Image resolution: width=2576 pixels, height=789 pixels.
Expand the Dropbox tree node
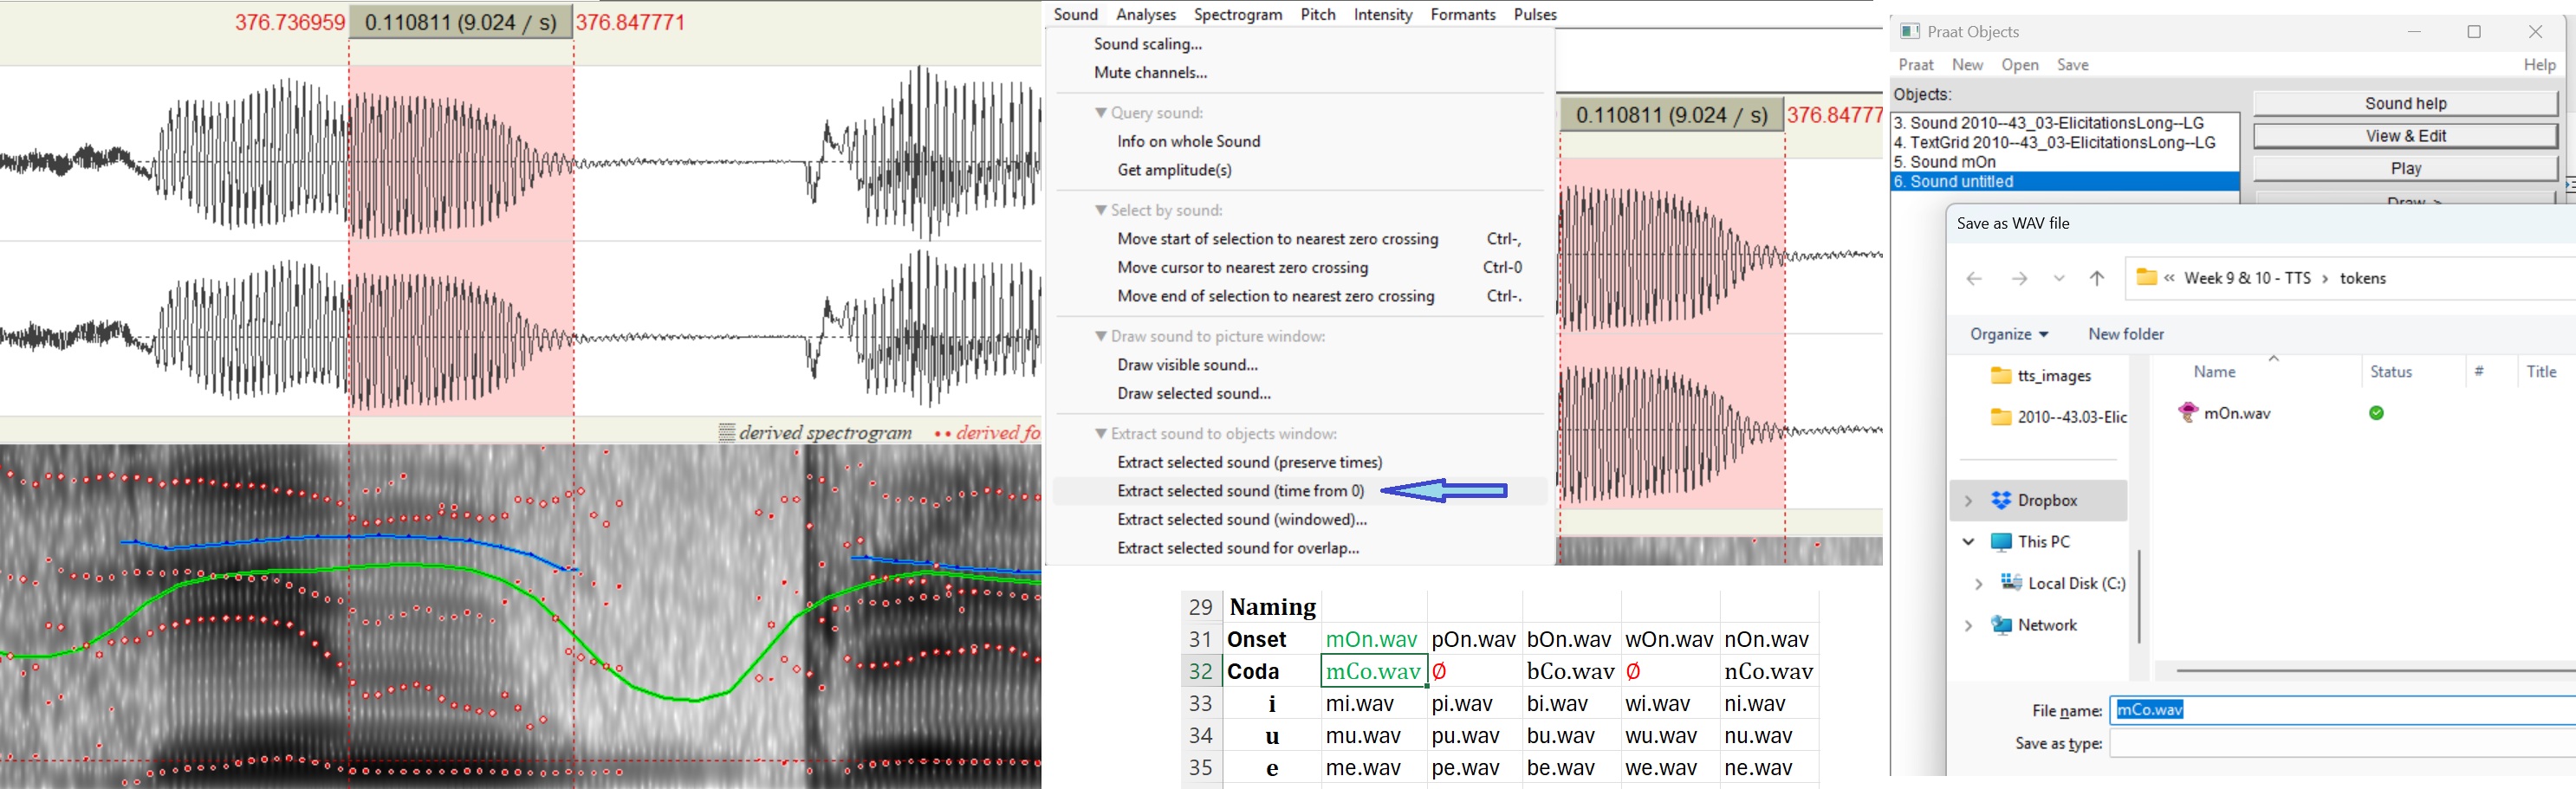(1968, 501)
